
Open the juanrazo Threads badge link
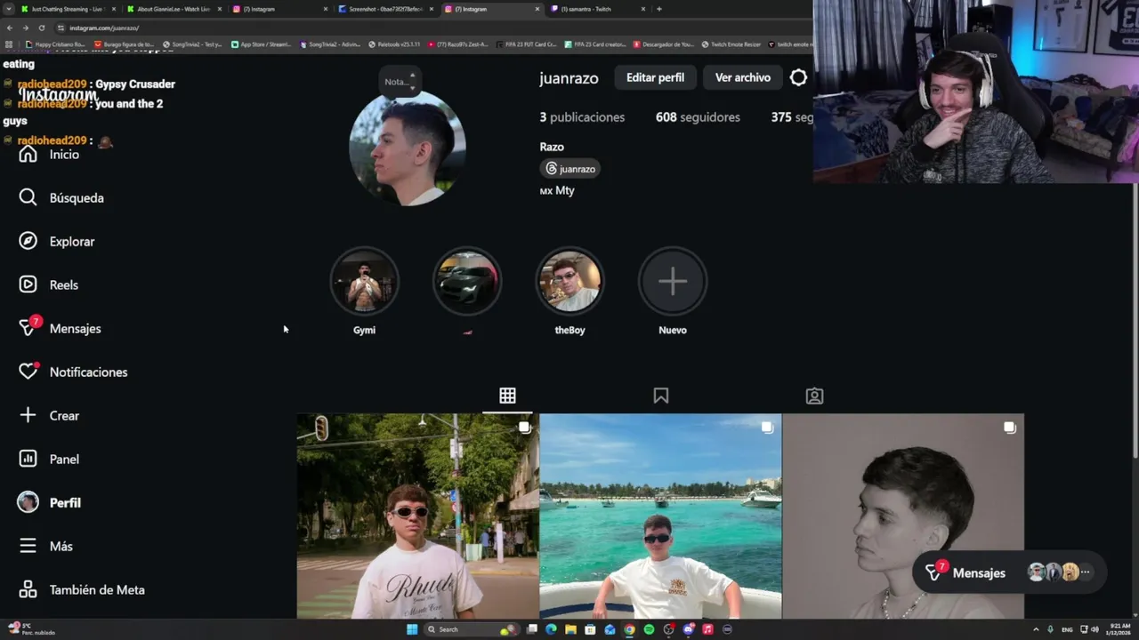[570, 169]
